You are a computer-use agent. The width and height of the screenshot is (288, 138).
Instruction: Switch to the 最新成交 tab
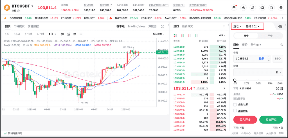[188, 26]
